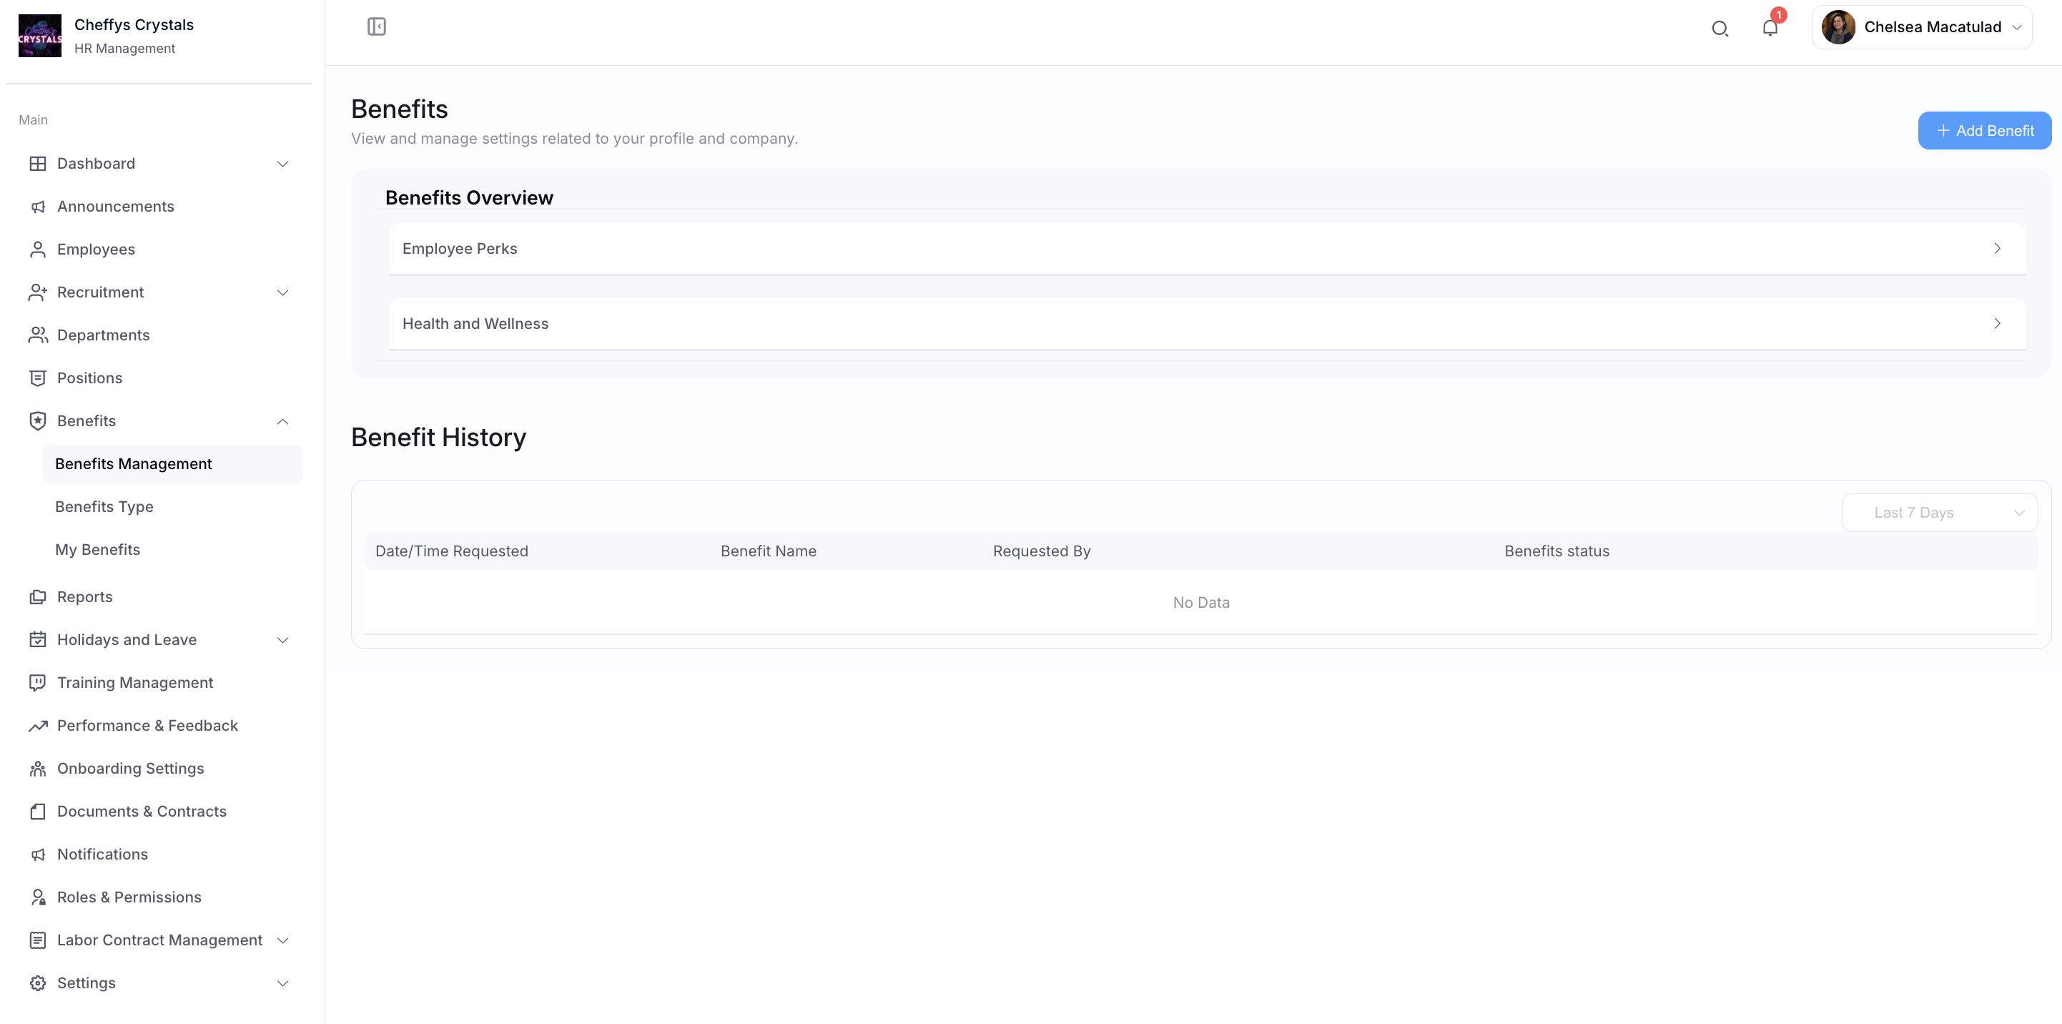Click the sidebar collapse toggle icon
The width and height of the screenshot is (2062, 1024).
pyautogui.click(x=376, y=26)
